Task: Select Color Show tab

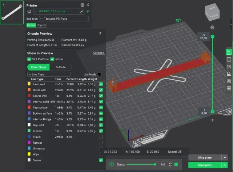Action: pyautogui.click(x=38, y=67)
